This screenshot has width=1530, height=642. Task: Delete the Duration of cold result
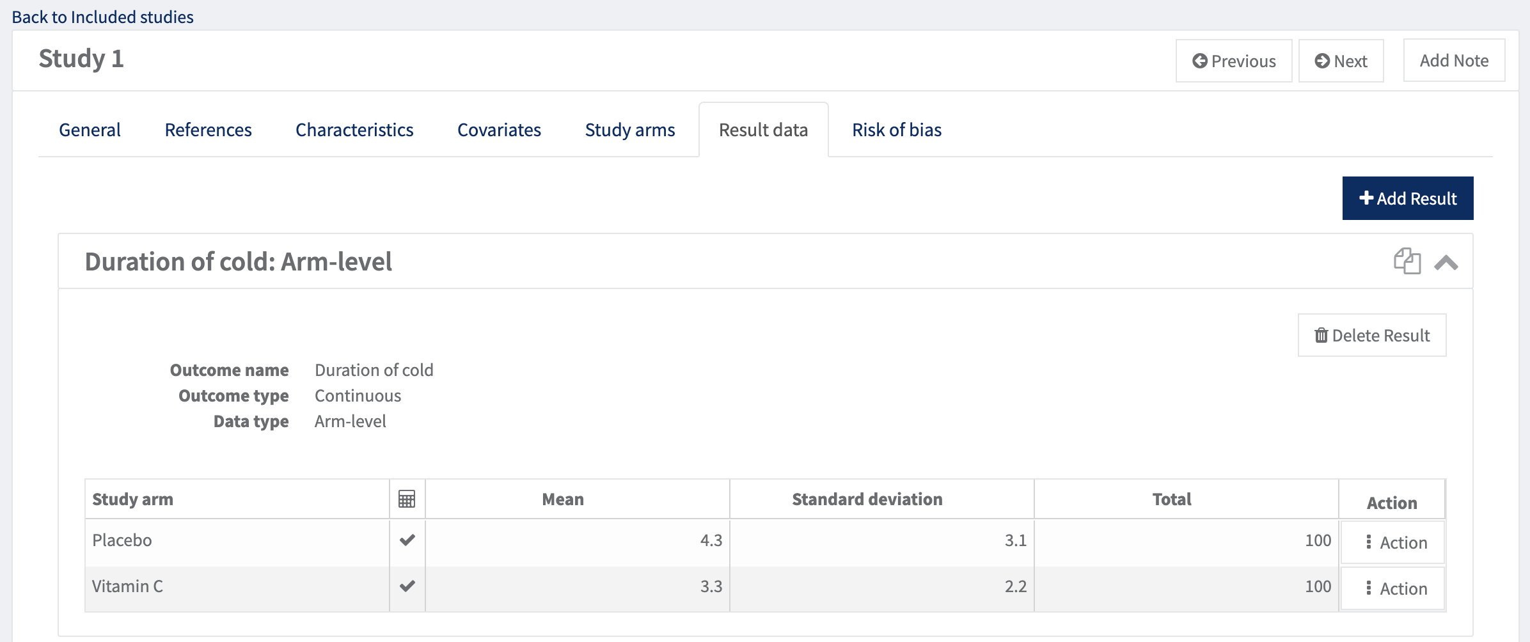point(1372,336)
